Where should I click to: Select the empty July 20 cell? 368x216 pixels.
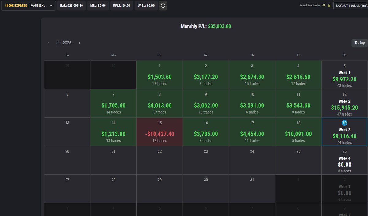pyautogui.click(x=67, y=160)
